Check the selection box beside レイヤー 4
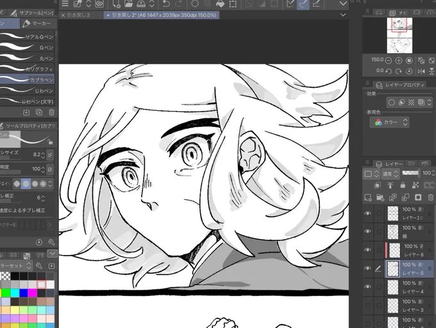Screen dimensions: 436x328 point(379,286)
